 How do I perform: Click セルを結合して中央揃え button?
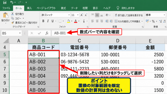point(128,21)
